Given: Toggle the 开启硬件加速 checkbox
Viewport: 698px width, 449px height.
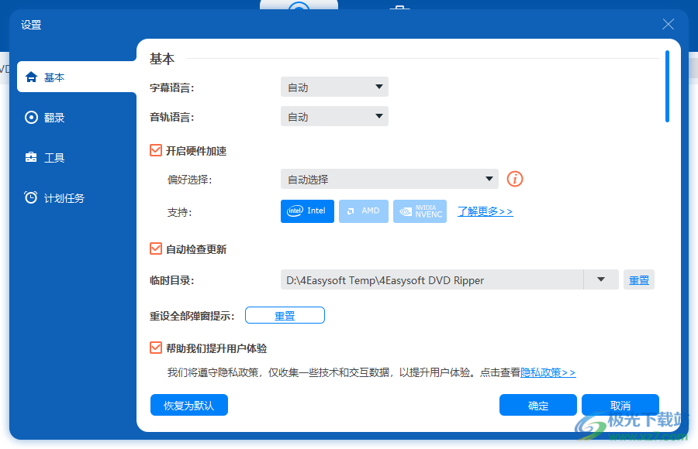Looking at the screenshot, I should [156, 151].
